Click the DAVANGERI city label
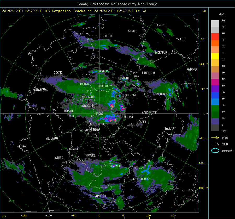The width and height of the screenshot is (235, 219). tap(117, 166)
